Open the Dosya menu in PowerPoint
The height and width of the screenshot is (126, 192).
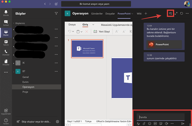(72, 25)
